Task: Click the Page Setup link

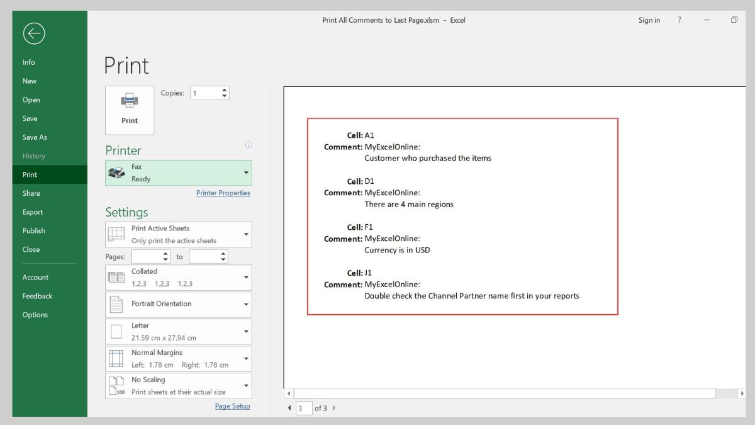Action: [232, 406]
